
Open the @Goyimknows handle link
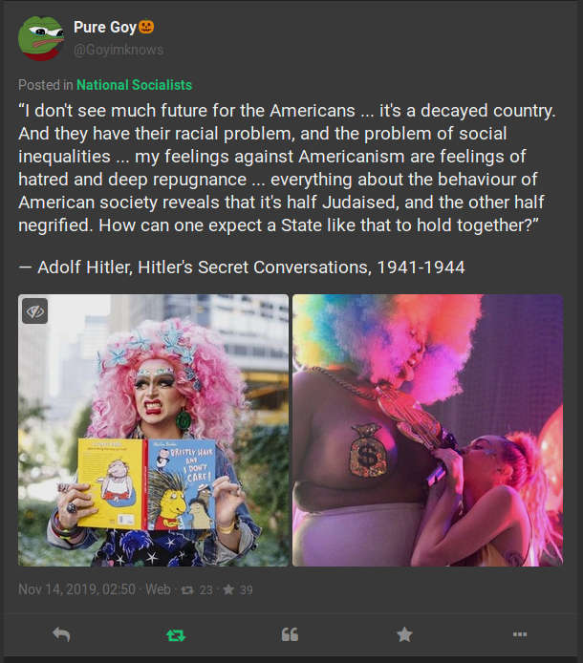[x=119, y=50]
